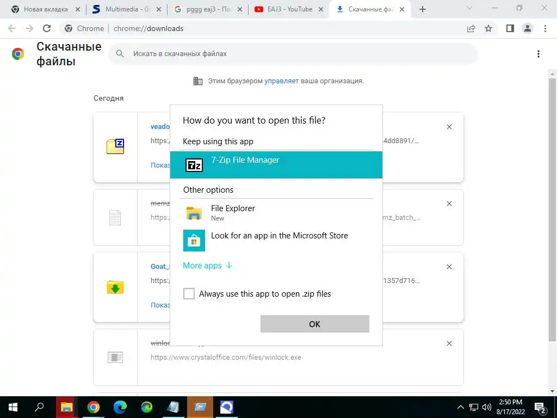Open volume control in tray
The width and height of the screenshot is (557, 418).
point(487,407)
